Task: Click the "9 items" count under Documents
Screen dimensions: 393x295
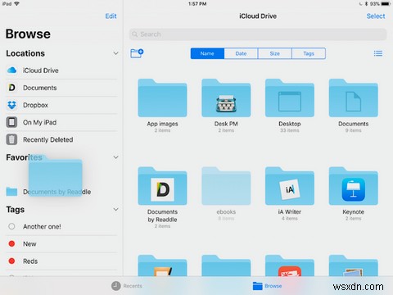Action: point(354,130)
